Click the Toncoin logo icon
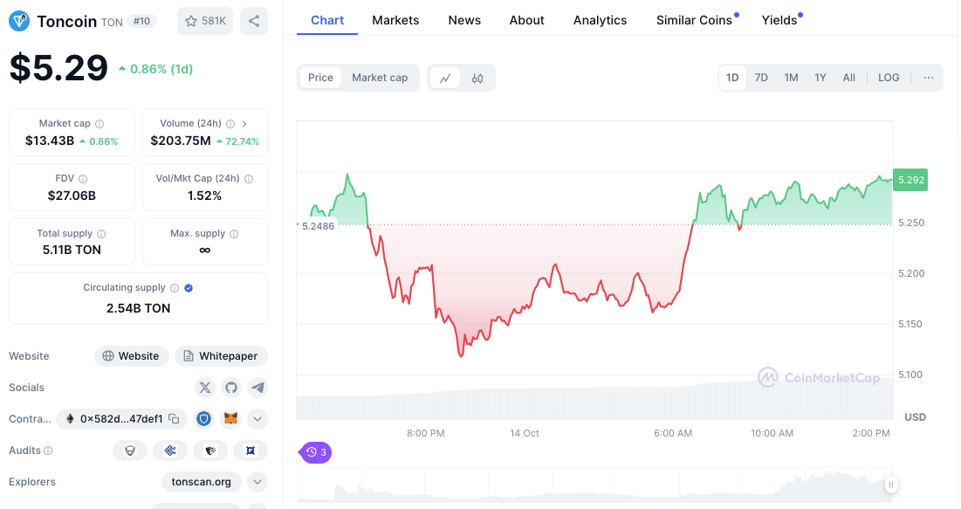 [19, 22]
